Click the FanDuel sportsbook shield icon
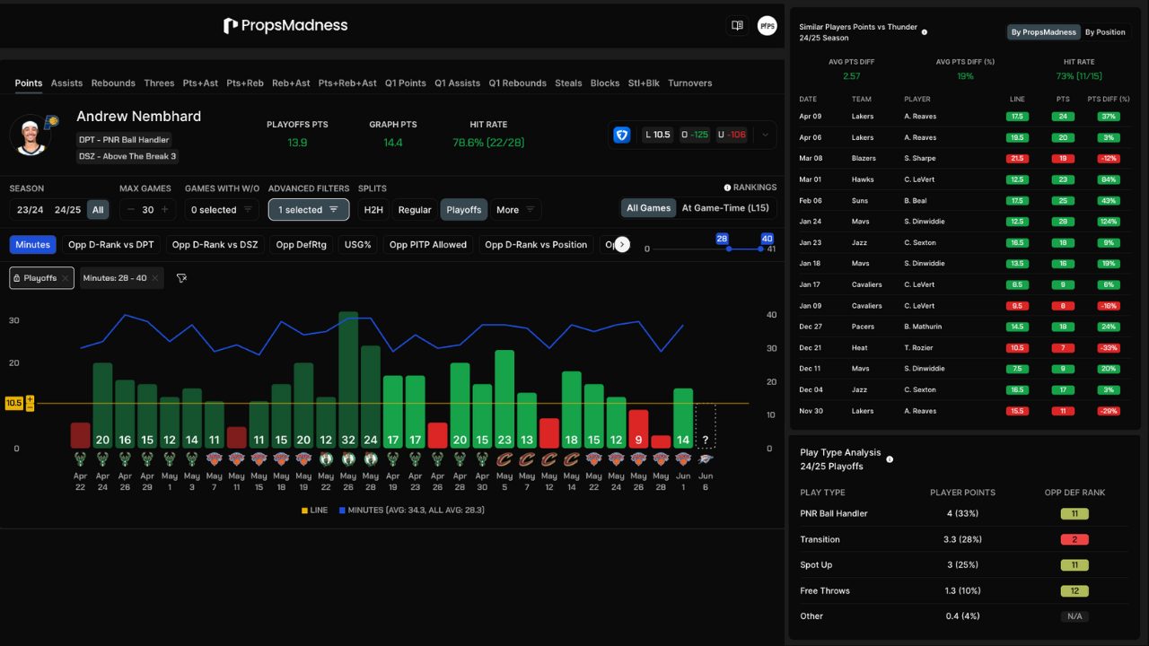Viewport: 1149px width, 646px height. tap(621, 135)
